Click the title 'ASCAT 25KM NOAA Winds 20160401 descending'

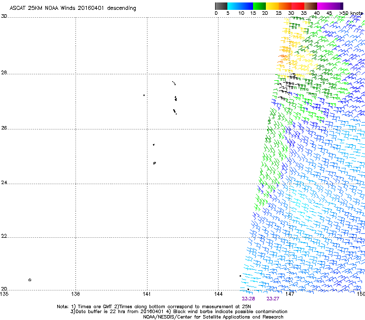73,8
